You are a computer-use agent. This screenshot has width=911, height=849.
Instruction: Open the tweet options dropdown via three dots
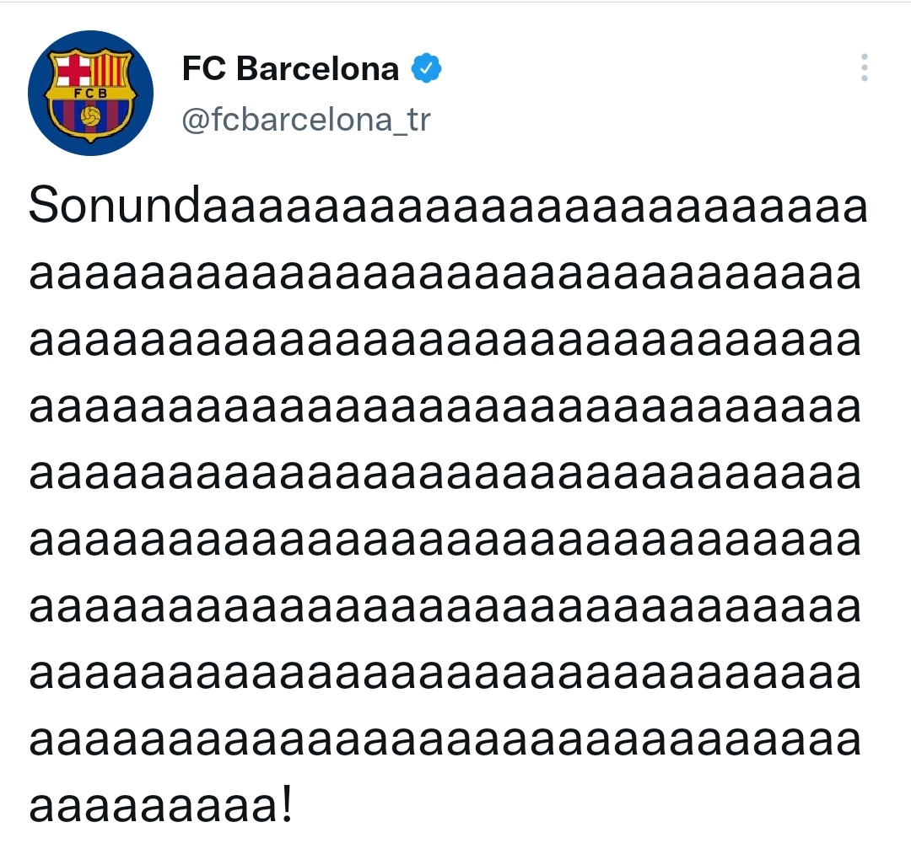[864, 69]
